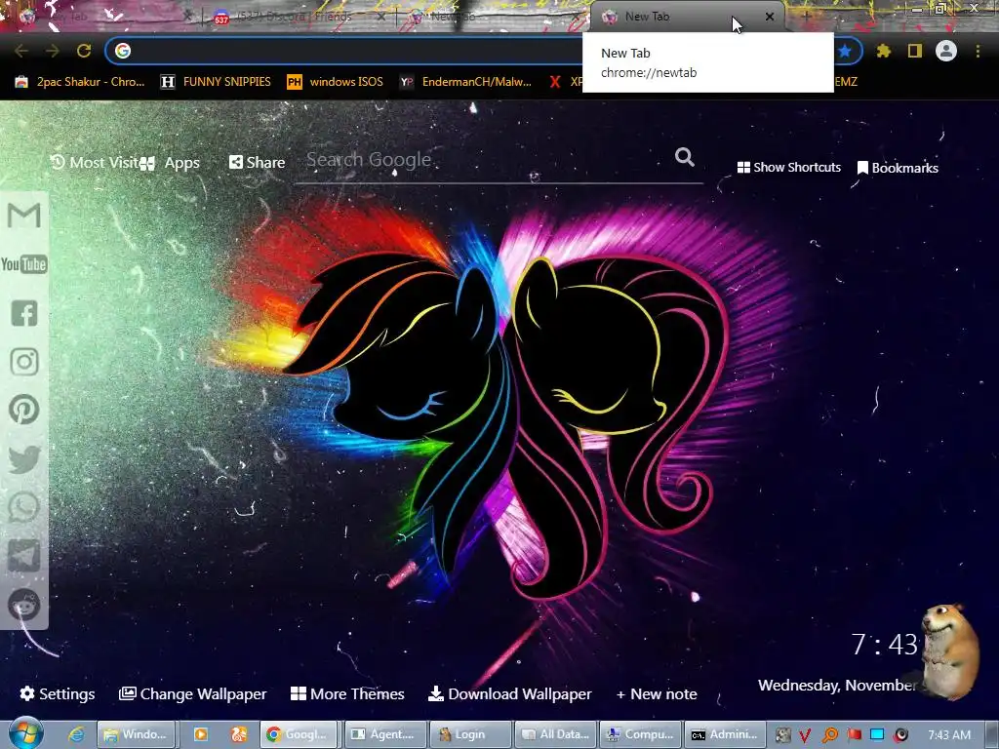Viewport: 999px width, 749px height.
Task: Open UC Browser taskbar icon
Action: click(239, 734)
